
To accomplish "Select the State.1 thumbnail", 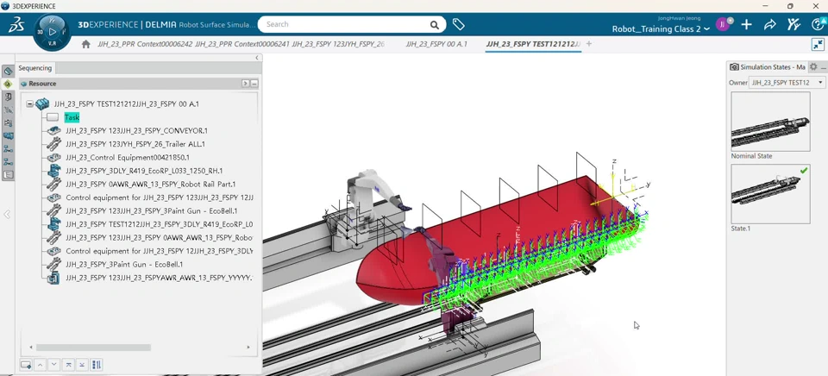I will (x=770, y=193).
